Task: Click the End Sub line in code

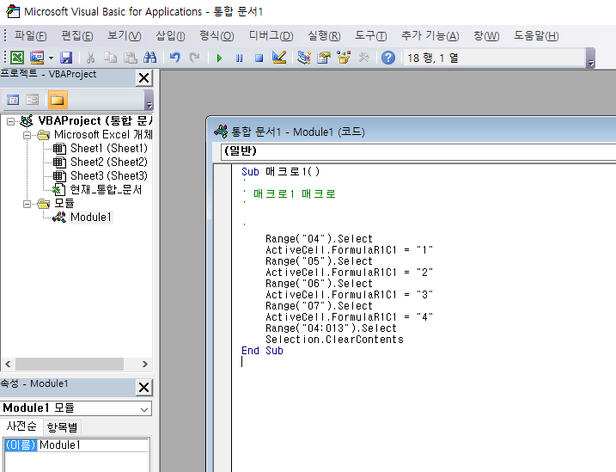Action: click(262, 351)
